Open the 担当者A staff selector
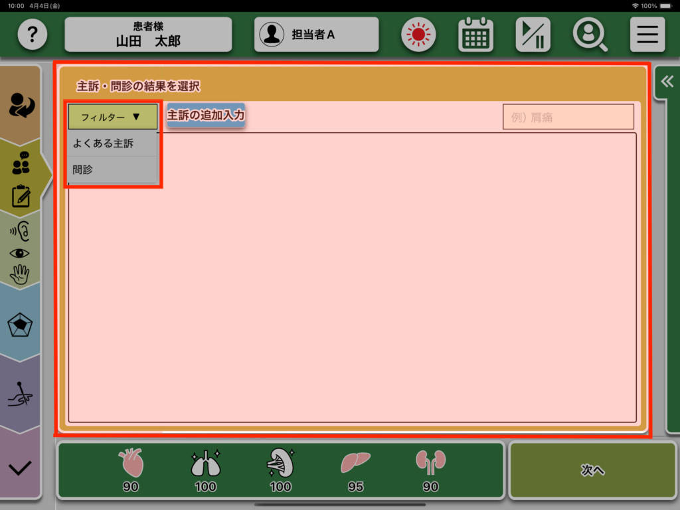This screenshot has width=680, height=510. [x=316, y=35]
